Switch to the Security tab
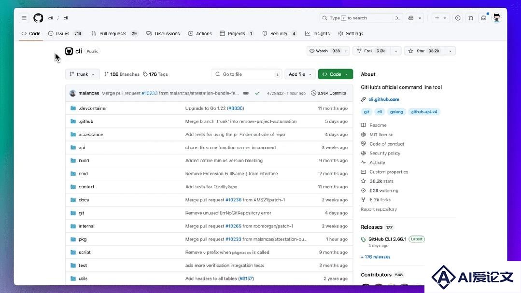Image resolution: width=521 pixels, height=293 pixels. coord(280,34)
